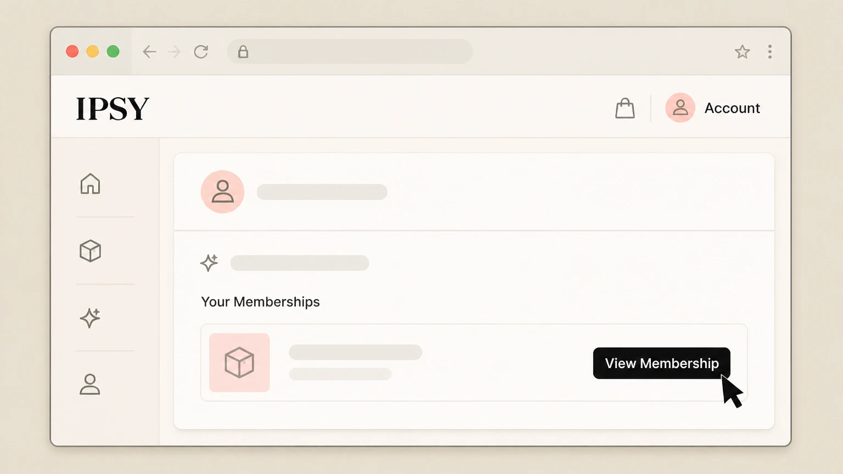Open the profile icon in sidebar
Screen dimensions: 843x474
click(90, 385)
